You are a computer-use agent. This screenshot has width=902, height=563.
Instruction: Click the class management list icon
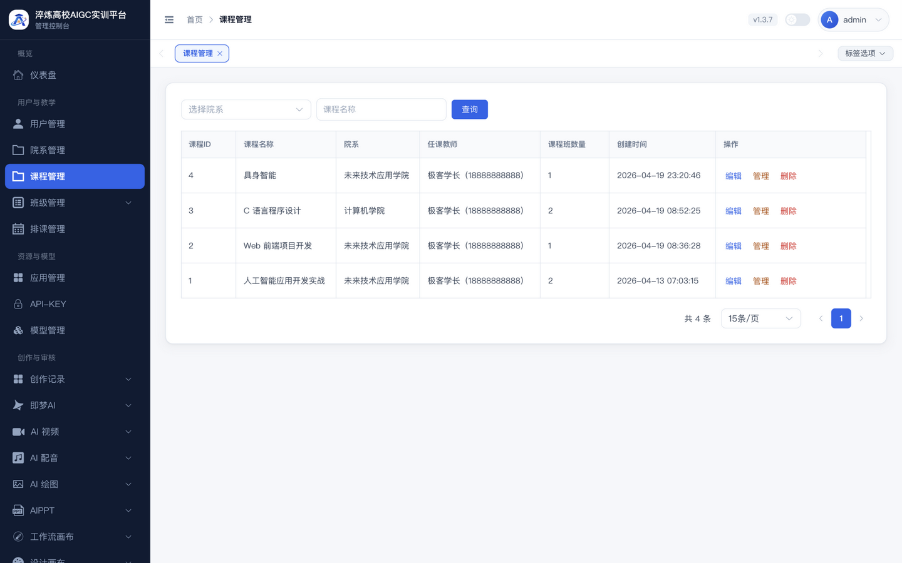click(18, 203)
